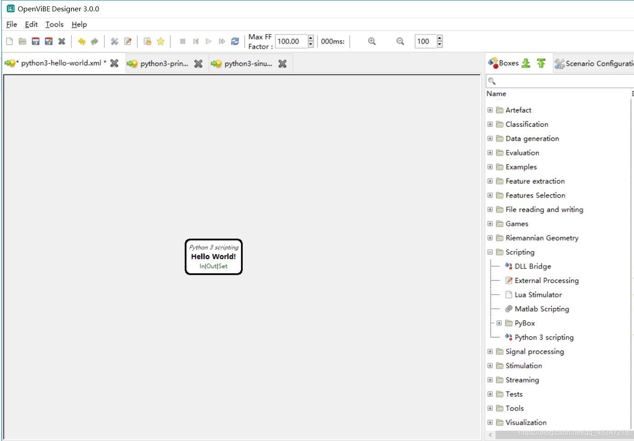The width and height of the screenshot is (634, 441).
Task: Focus the zoom percentage field showing 100
Action: pos(425,41)
